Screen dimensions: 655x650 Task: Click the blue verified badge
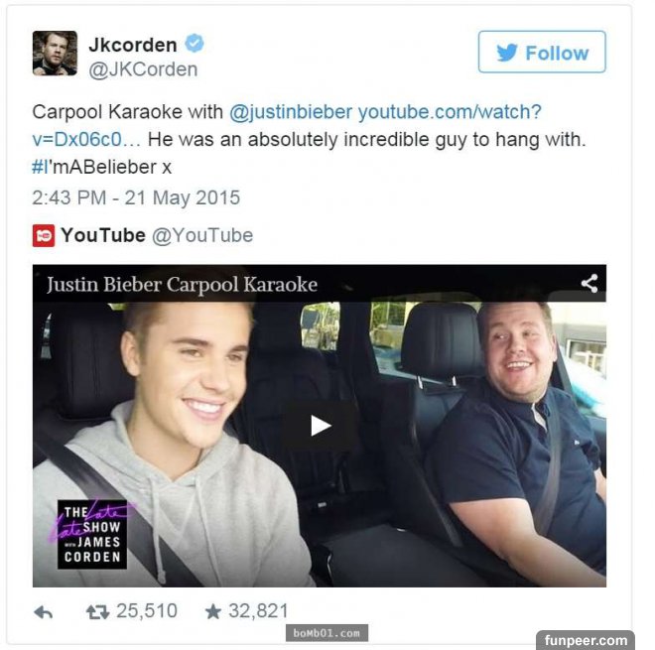(x=195, y=43)
